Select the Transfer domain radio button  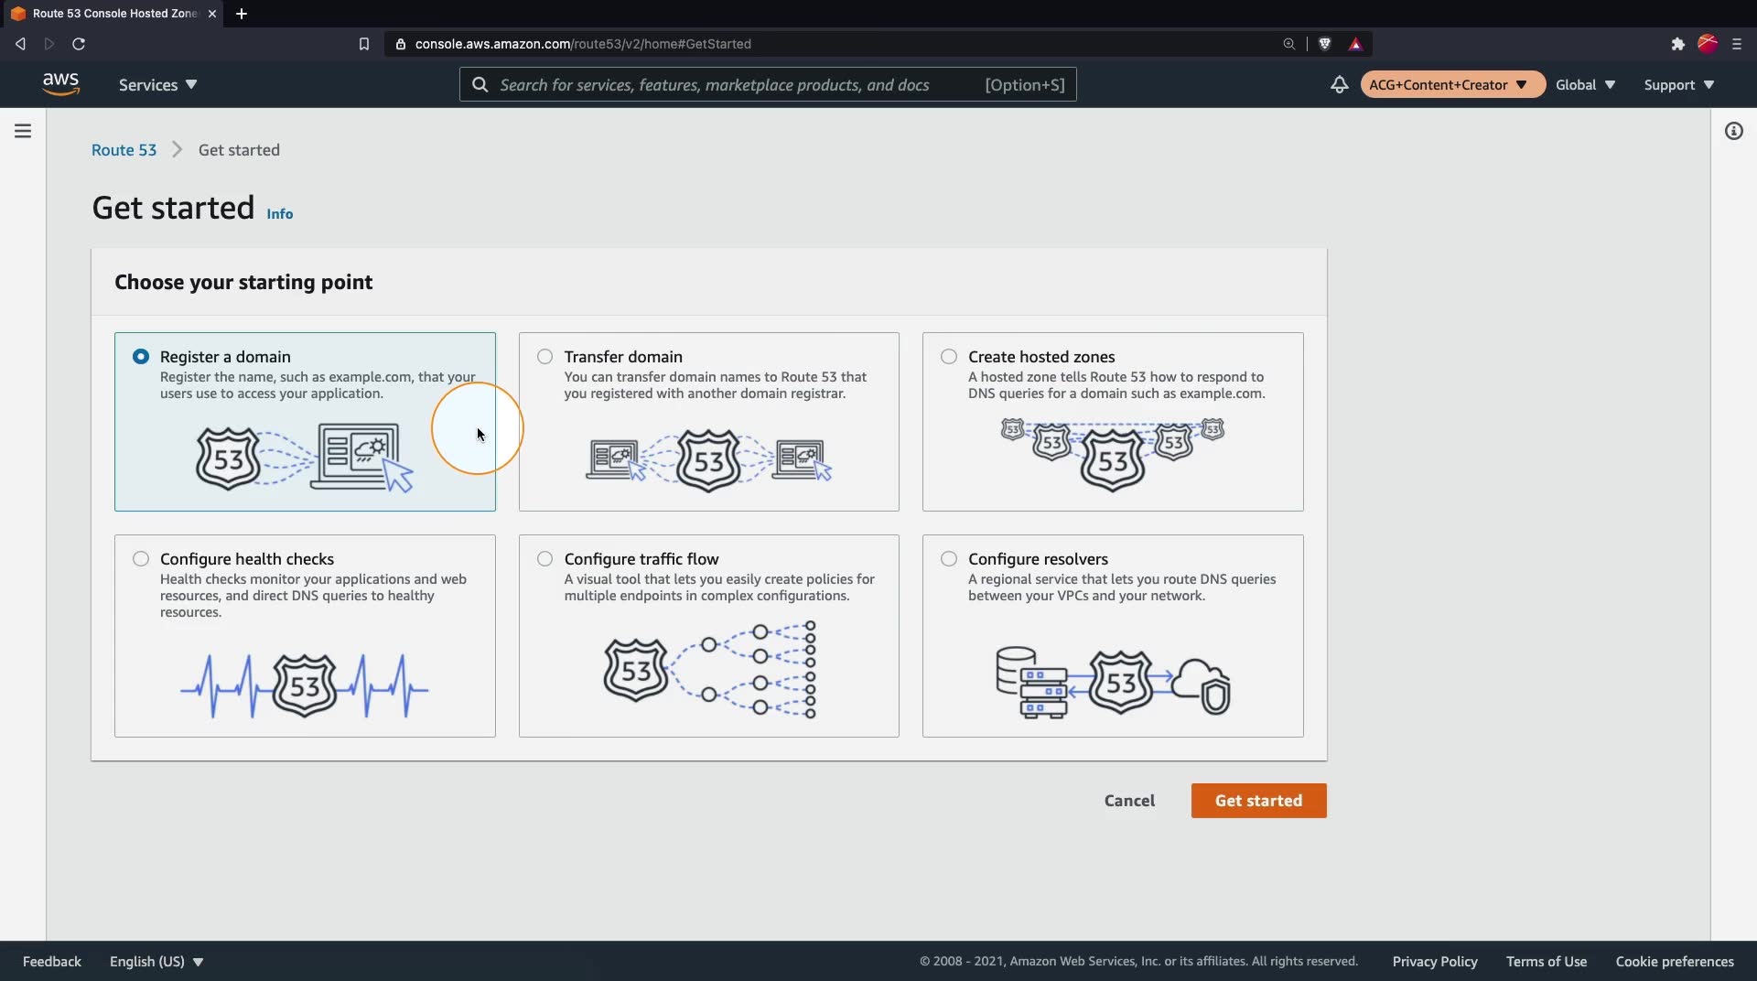[545, 357]
